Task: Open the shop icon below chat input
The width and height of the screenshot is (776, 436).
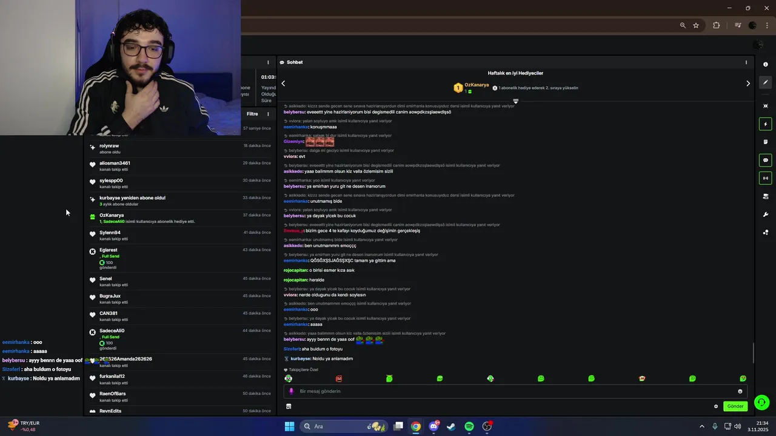Action: (289, 406)
